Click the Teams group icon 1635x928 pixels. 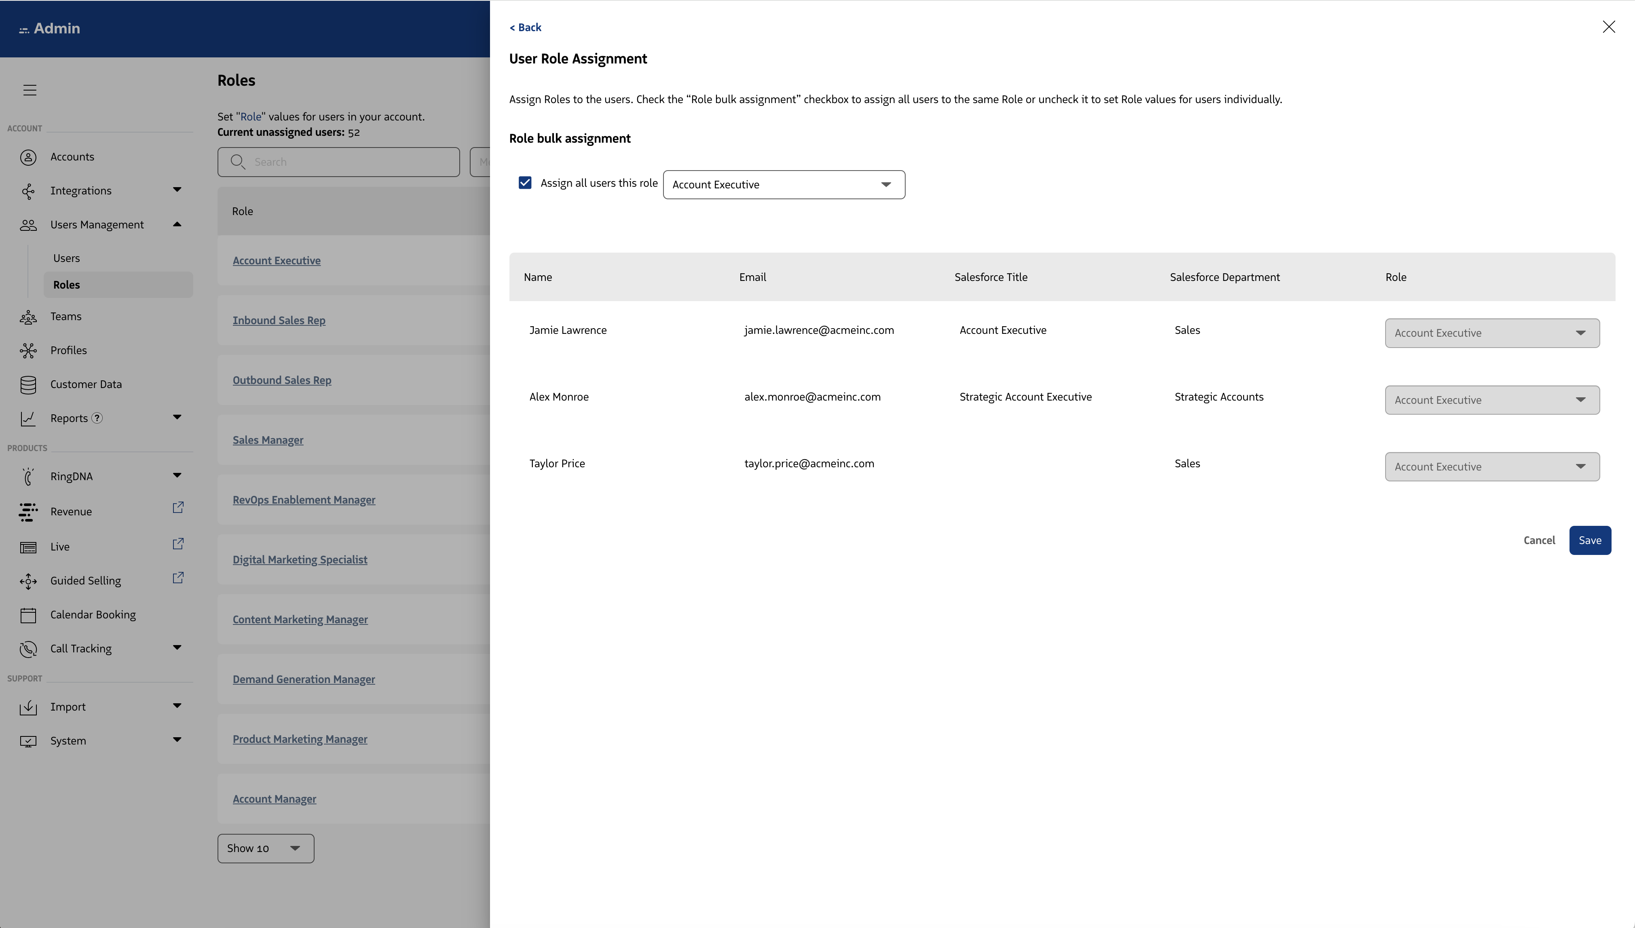pos(28,317)
